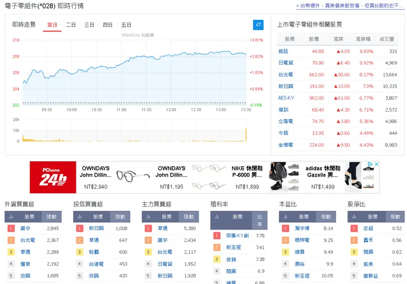
Task: Open 敬鵬 in 投信買賣超 list
Action: tap(94, 252)
